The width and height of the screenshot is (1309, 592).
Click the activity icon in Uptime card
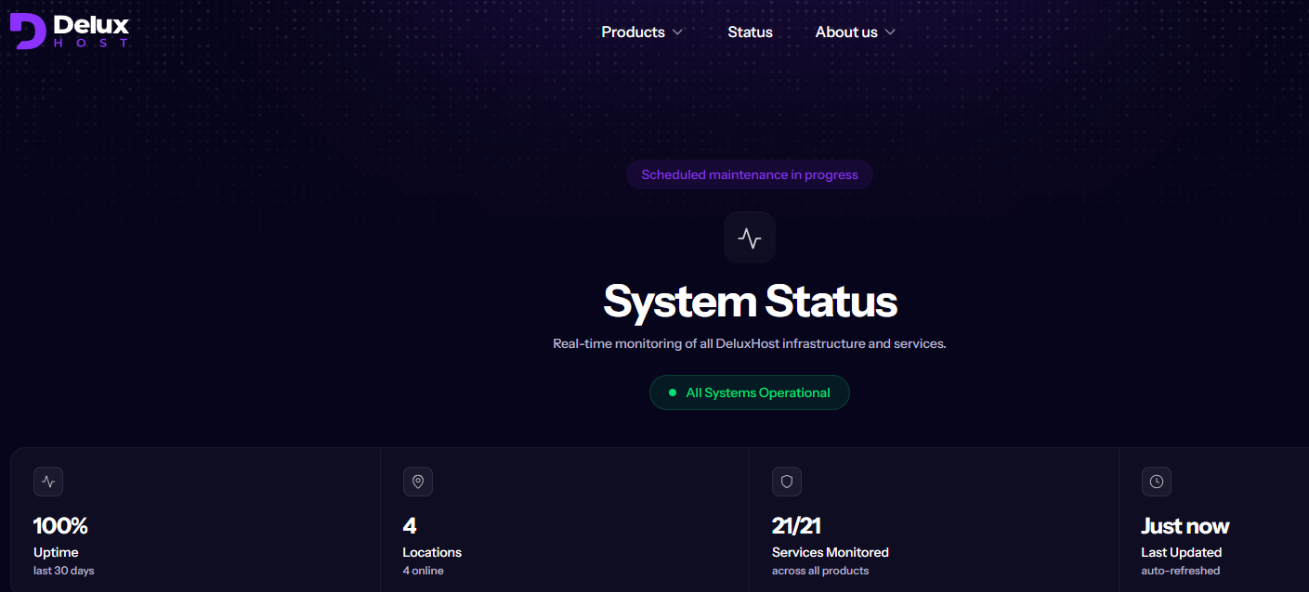(x=48, y=482)
